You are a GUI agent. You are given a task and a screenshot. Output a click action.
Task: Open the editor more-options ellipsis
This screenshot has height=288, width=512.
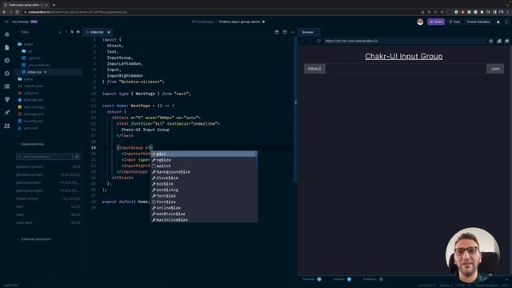[293, 32]
